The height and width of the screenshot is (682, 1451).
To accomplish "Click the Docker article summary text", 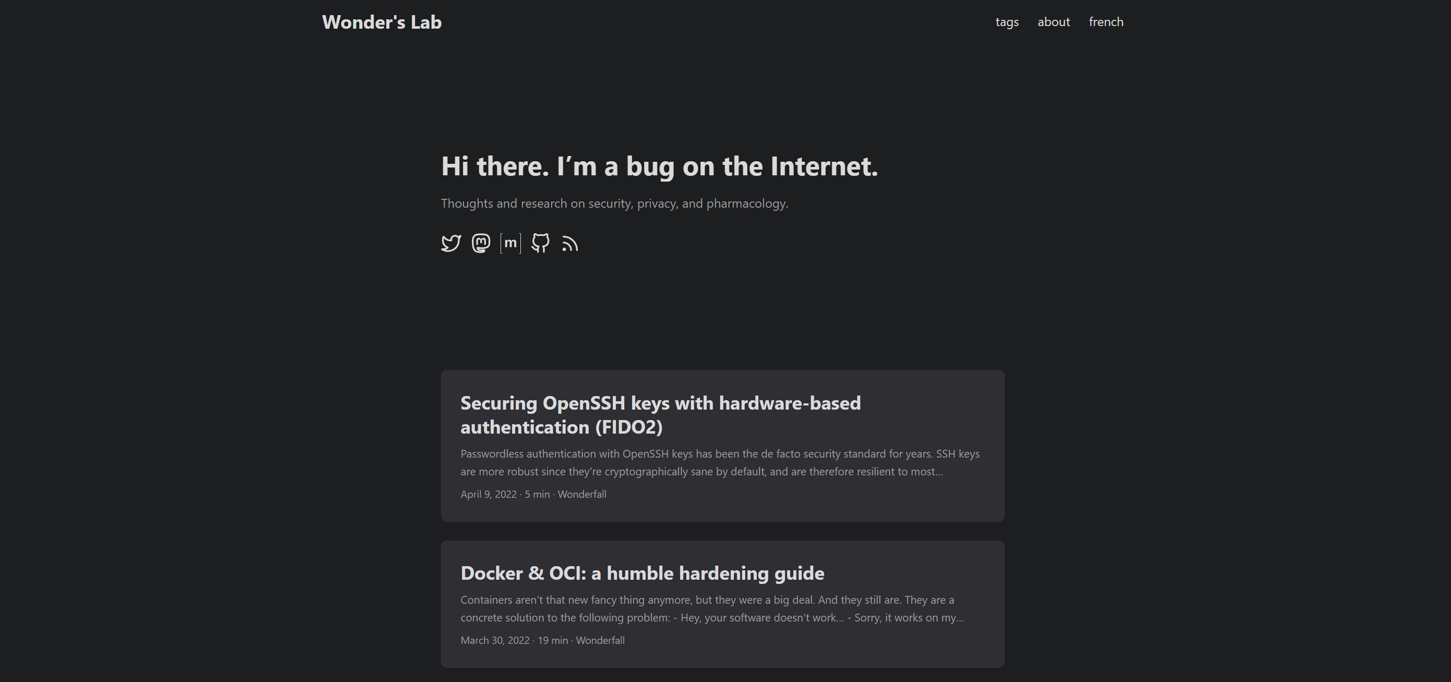I will tap(712, 609).
